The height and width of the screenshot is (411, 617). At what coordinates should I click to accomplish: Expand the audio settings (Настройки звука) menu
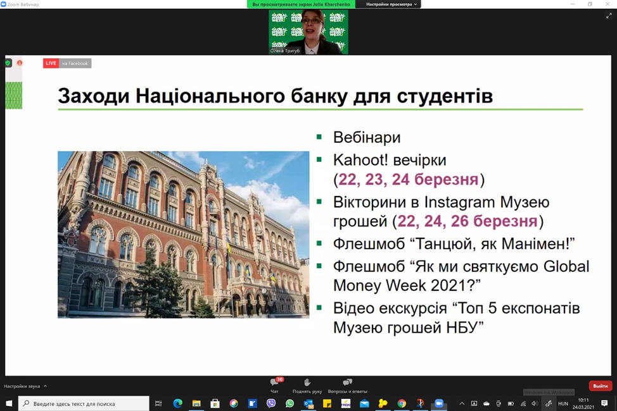tap(25, 386)
